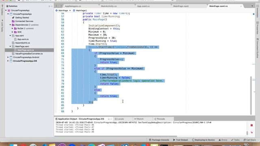Image resolution: width=260 pixels, height=146 pixels.
Task: Open the Package Console
Action: pyautogui.click(x=159, y=140)
